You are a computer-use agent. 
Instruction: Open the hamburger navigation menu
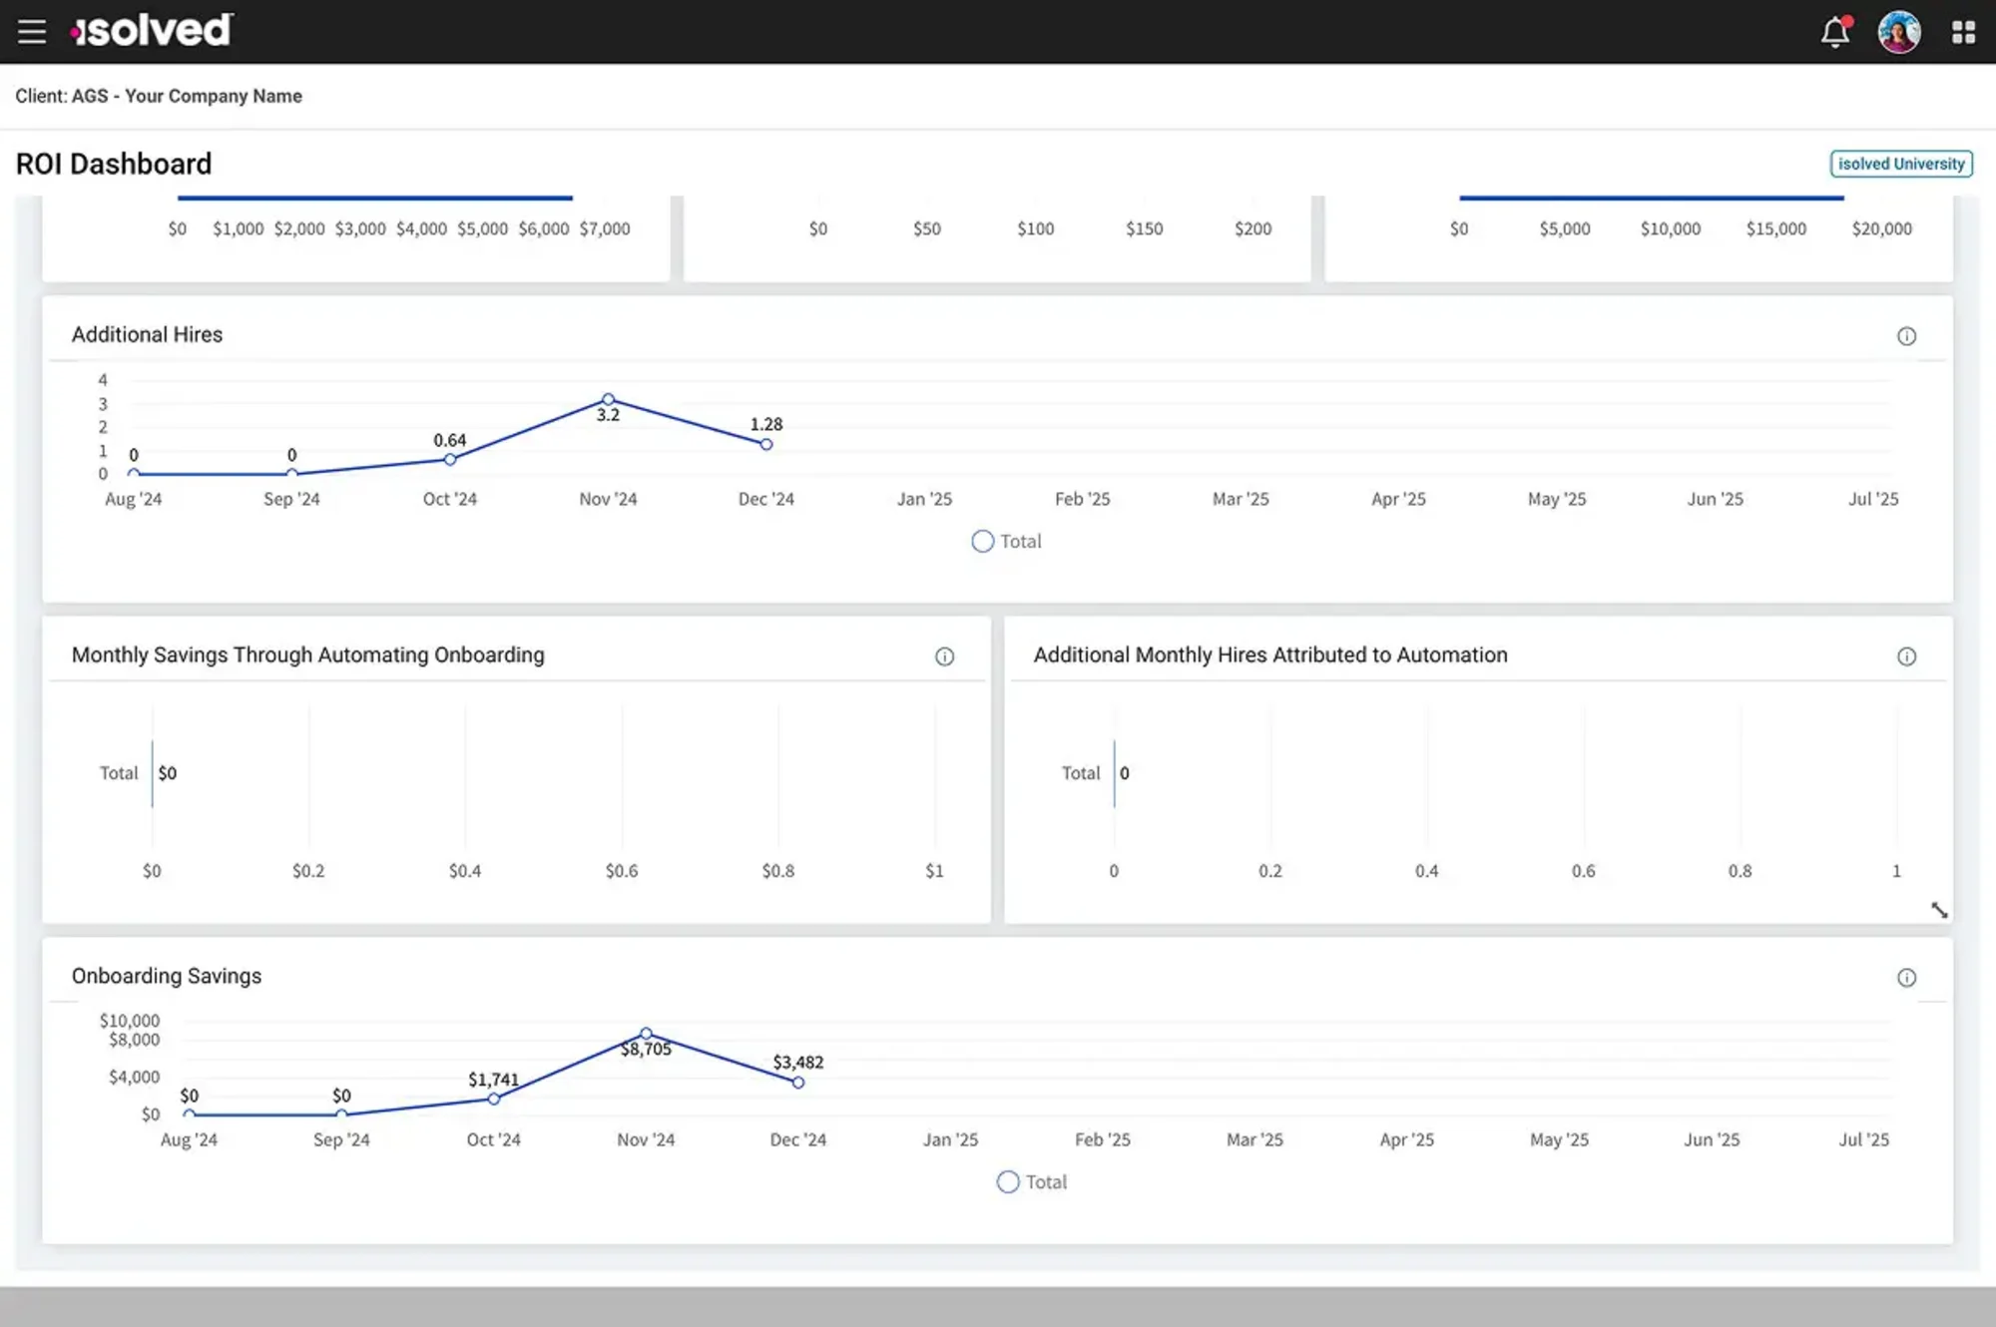pyautogui.click(x=32, y=32)
